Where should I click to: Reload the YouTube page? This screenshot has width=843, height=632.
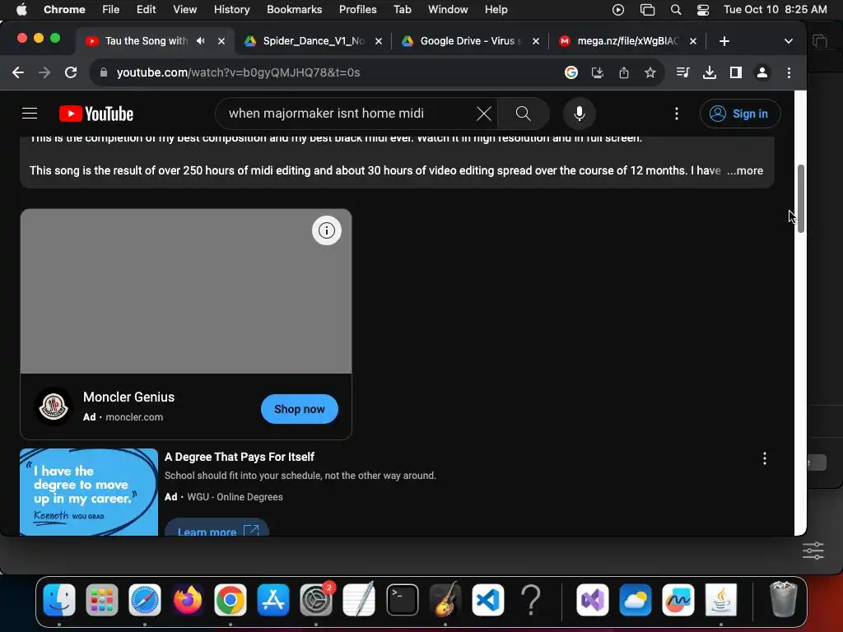[71, 72]
